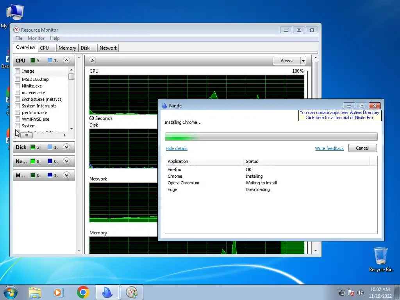
Task: Click the Ninite Pro free trial banner
Action: (340, 115)
